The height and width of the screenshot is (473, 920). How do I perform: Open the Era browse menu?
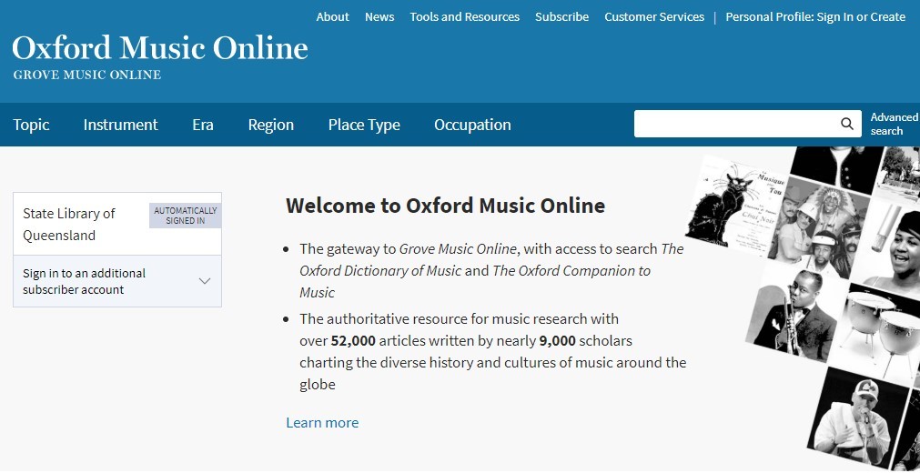203,125
